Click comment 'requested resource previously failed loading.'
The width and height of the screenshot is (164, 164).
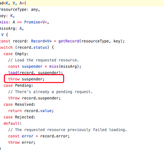pos(75,130)
